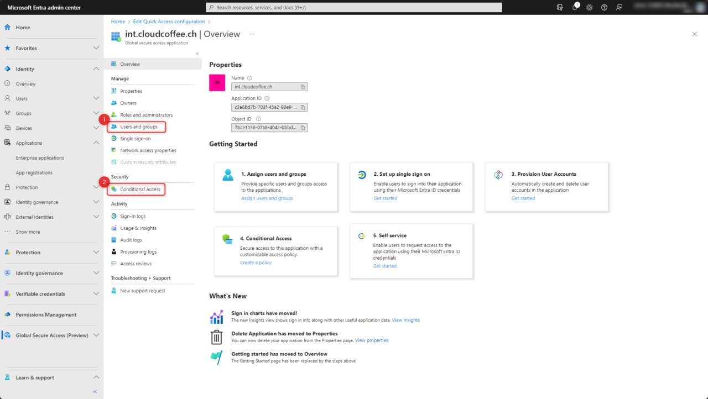Image resolution: width=708 pixels, height=399 pixels.
Task: Copy the Object ID value
Action: coord(303,127)
